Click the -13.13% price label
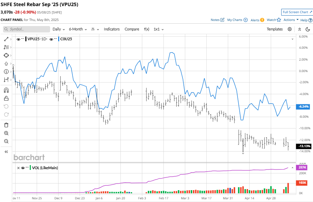Viewport: 313px width, 202px height. [x=304, y=146]
